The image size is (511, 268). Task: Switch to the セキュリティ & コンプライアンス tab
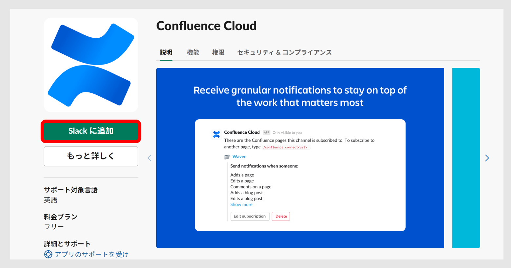[x=284, y=52]
